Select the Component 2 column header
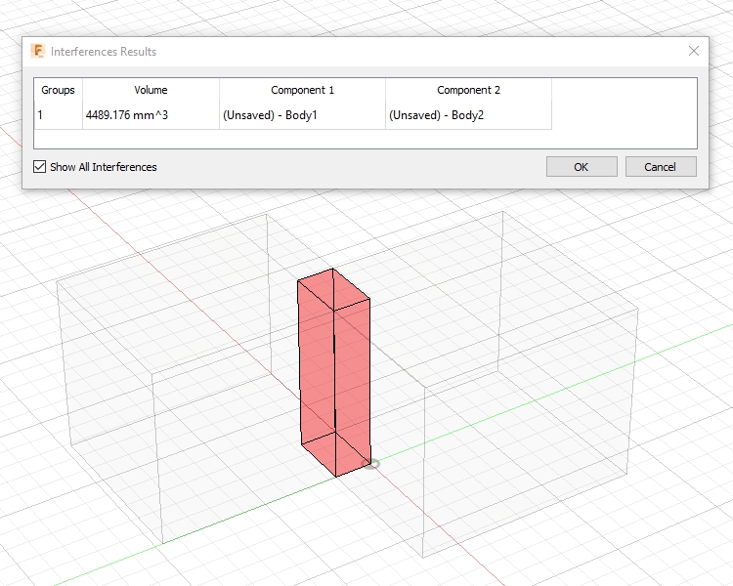This screenshot has width=733, height=586. [468, 90]
